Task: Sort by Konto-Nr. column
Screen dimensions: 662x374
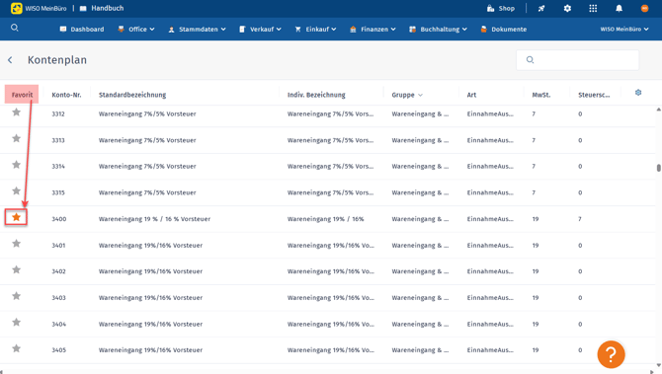Action: (67, 95)
